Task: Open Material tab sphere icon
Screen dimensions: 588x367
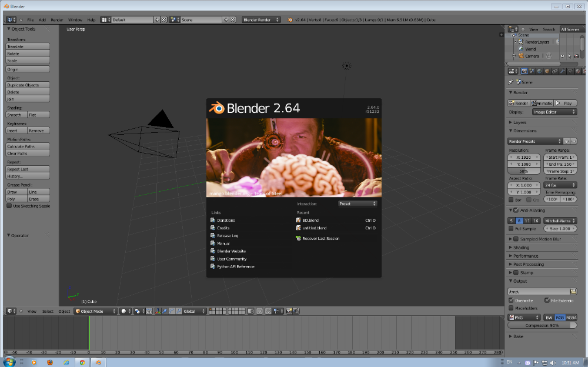Action: (578, 71)
